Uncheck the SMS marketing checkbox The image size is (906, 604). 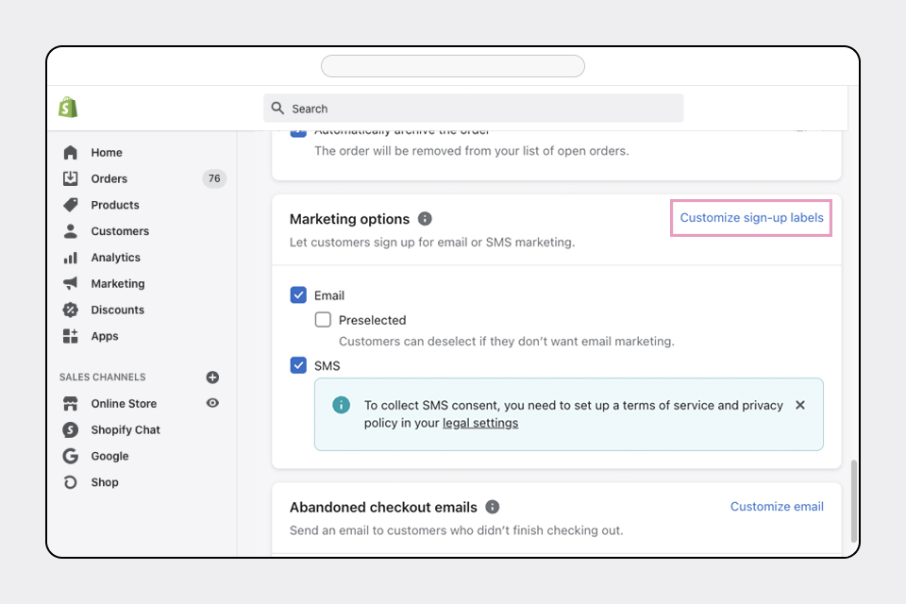pyautogui.click(x=298, y=365)
